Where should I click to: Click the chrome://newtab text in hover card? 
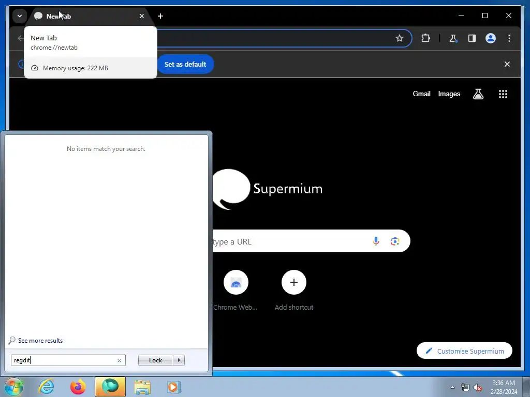[54, 48]
